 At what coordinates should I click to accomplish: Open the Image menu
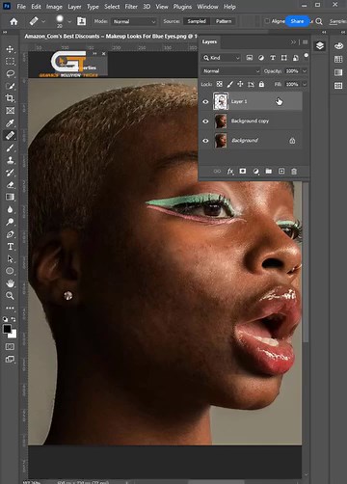pyautogui.click(x=54, y=7)
